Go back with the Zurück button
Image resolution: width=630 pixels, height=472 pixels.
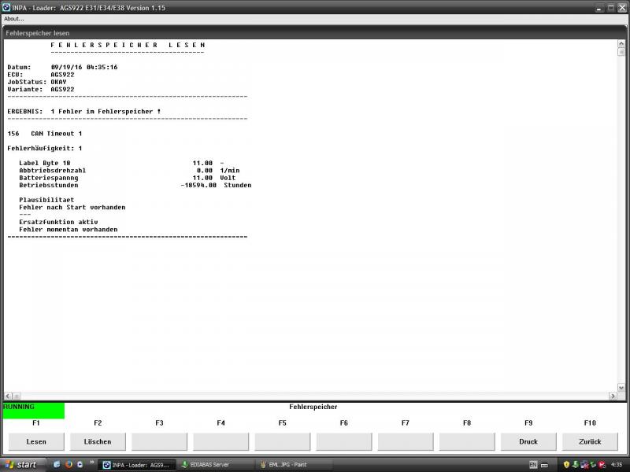tap(590, 441)
